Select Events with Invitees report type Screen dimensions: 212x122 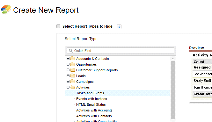click(x=92, y=99)
